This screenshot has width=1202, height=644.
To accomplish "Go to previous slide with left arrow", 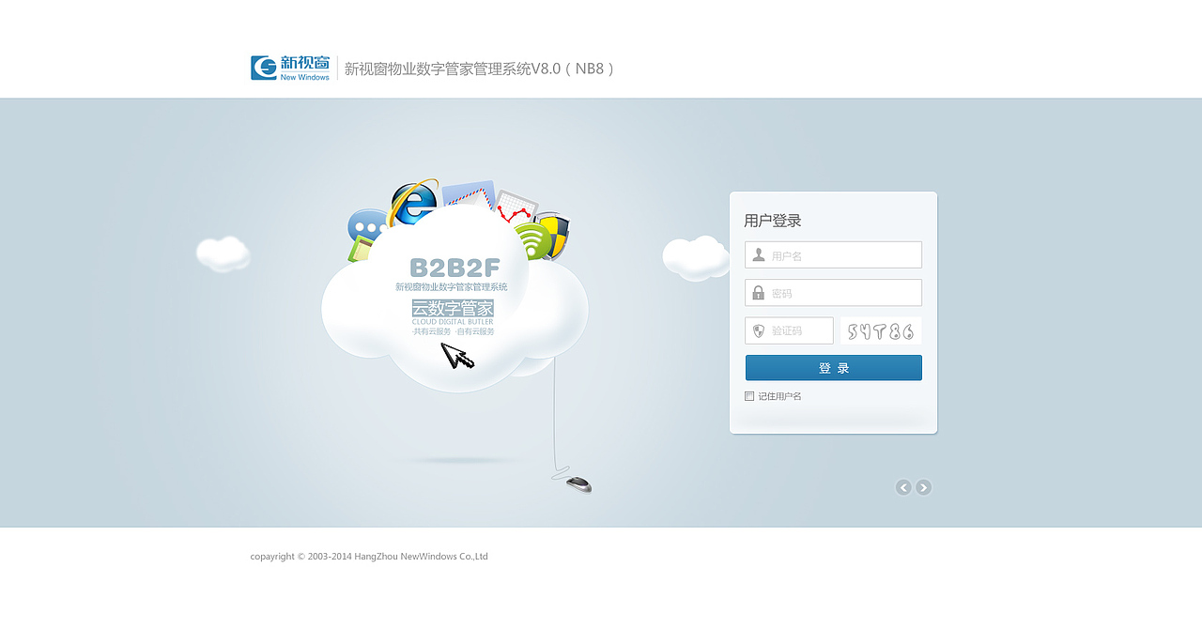I will (903, 487).
